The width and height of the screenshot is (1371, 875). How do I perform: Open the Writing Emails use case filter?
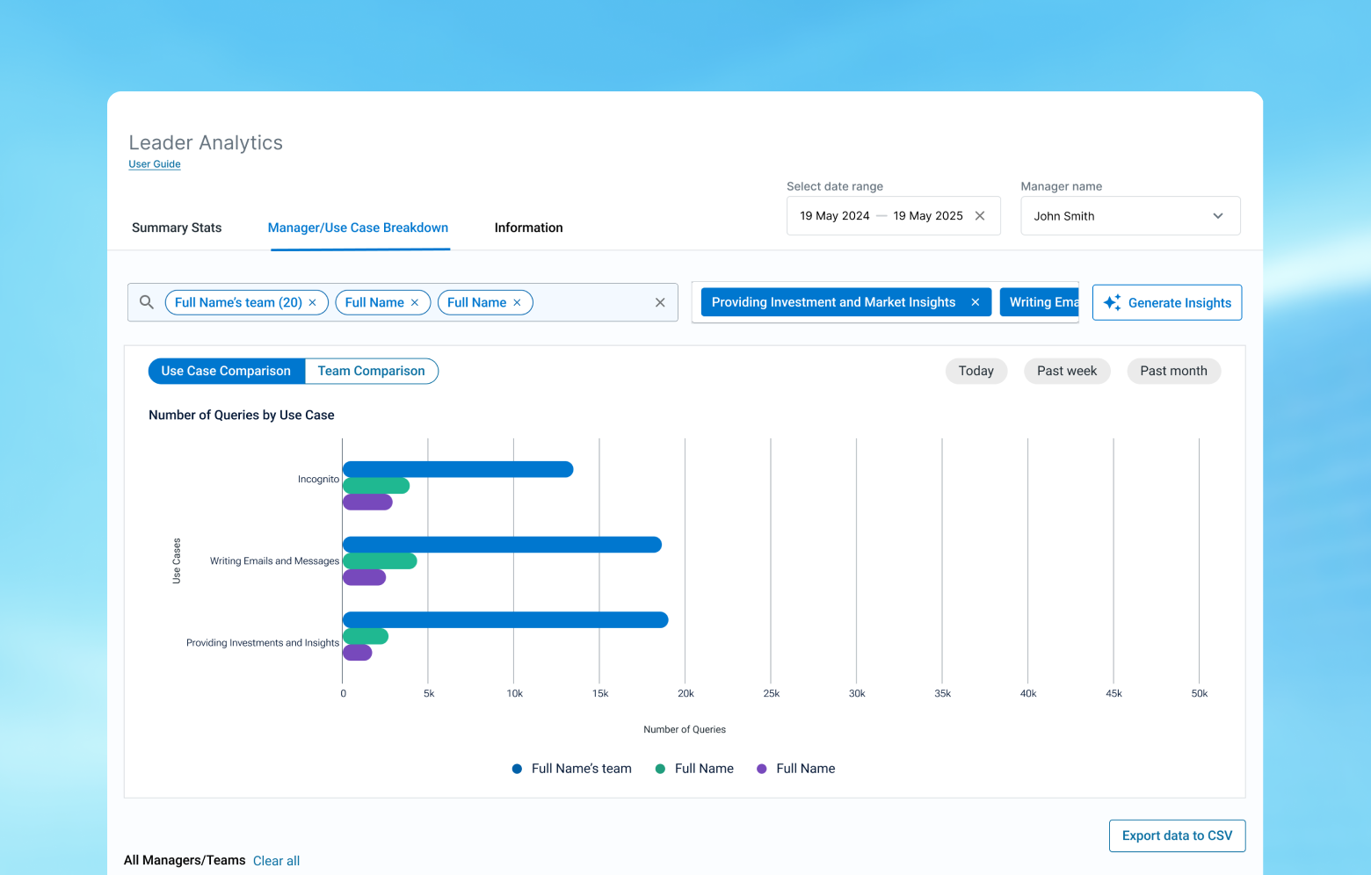click(1040, 302)
